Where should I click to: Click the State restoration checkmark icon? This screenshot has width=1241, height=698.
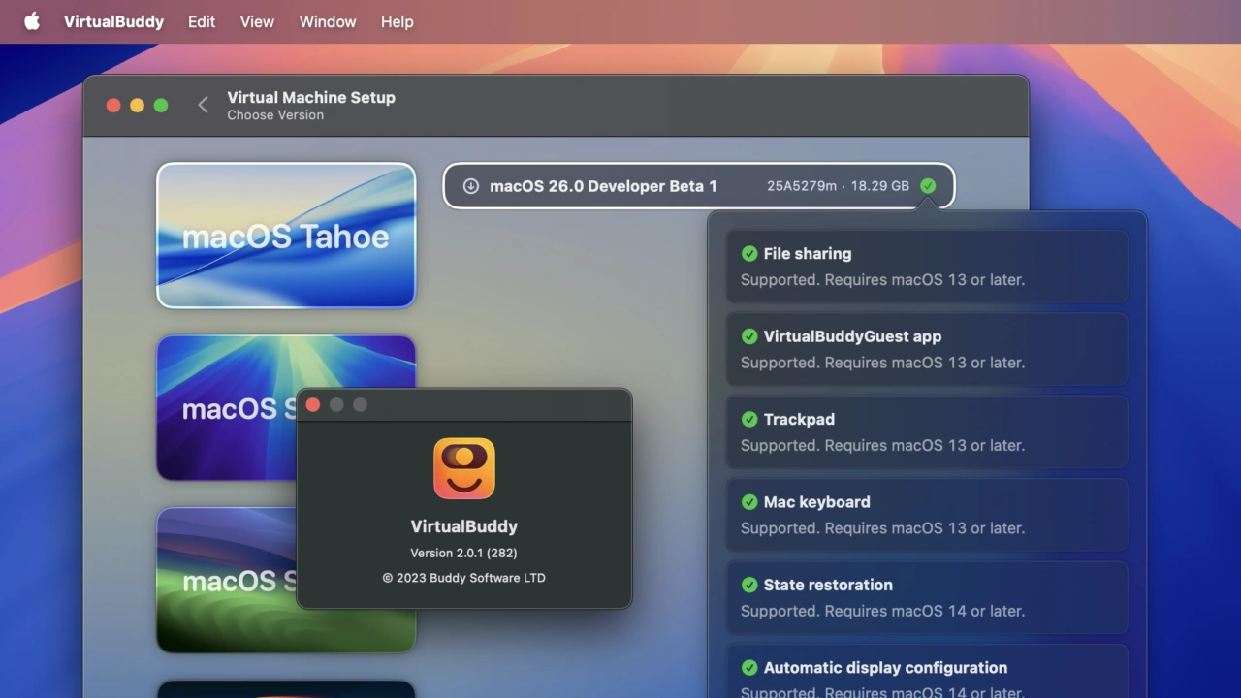(x=749, y=585)
